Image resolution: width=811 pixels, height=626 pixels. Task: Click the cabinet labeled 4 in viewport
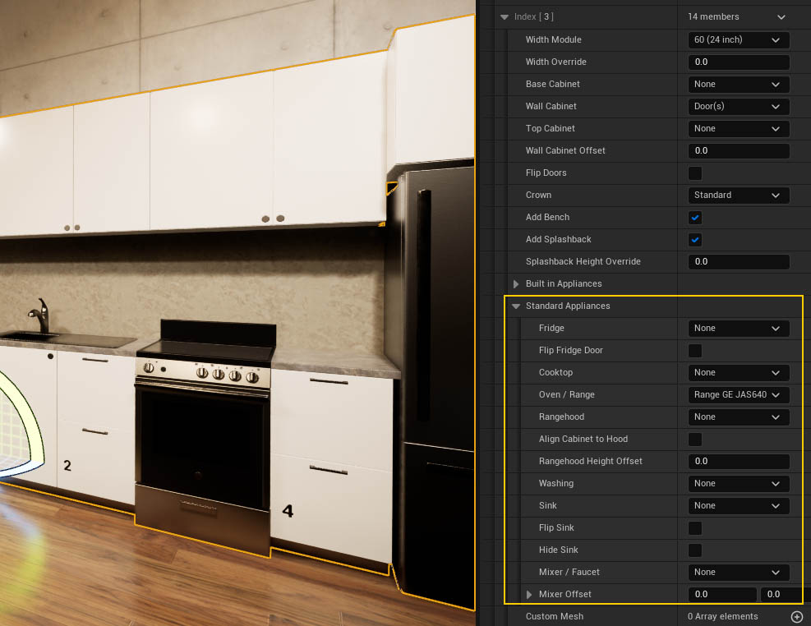tap(331, 465)
